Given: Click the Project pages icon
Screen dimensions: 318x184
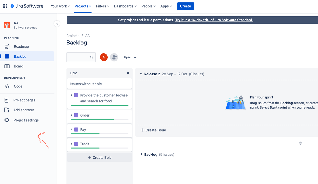Looking at the screenshot, I should click(x=6, y=100).
